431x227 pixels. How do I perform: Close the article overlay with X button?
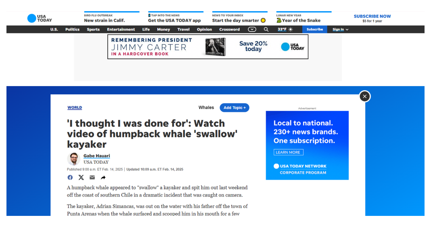[x=365, y=96]
